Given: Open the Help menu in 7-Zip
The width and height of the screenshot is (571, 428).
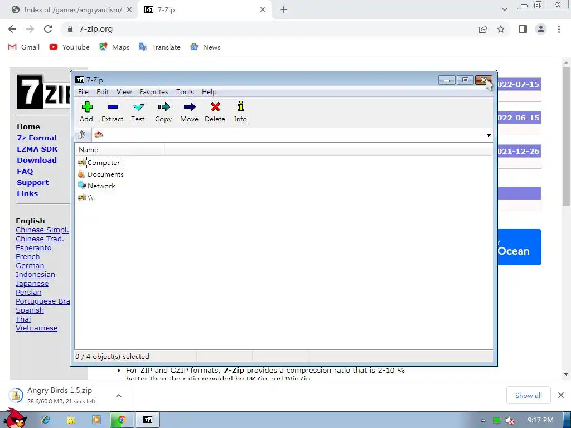Looking at the screenshot, I should pos(209,92).
